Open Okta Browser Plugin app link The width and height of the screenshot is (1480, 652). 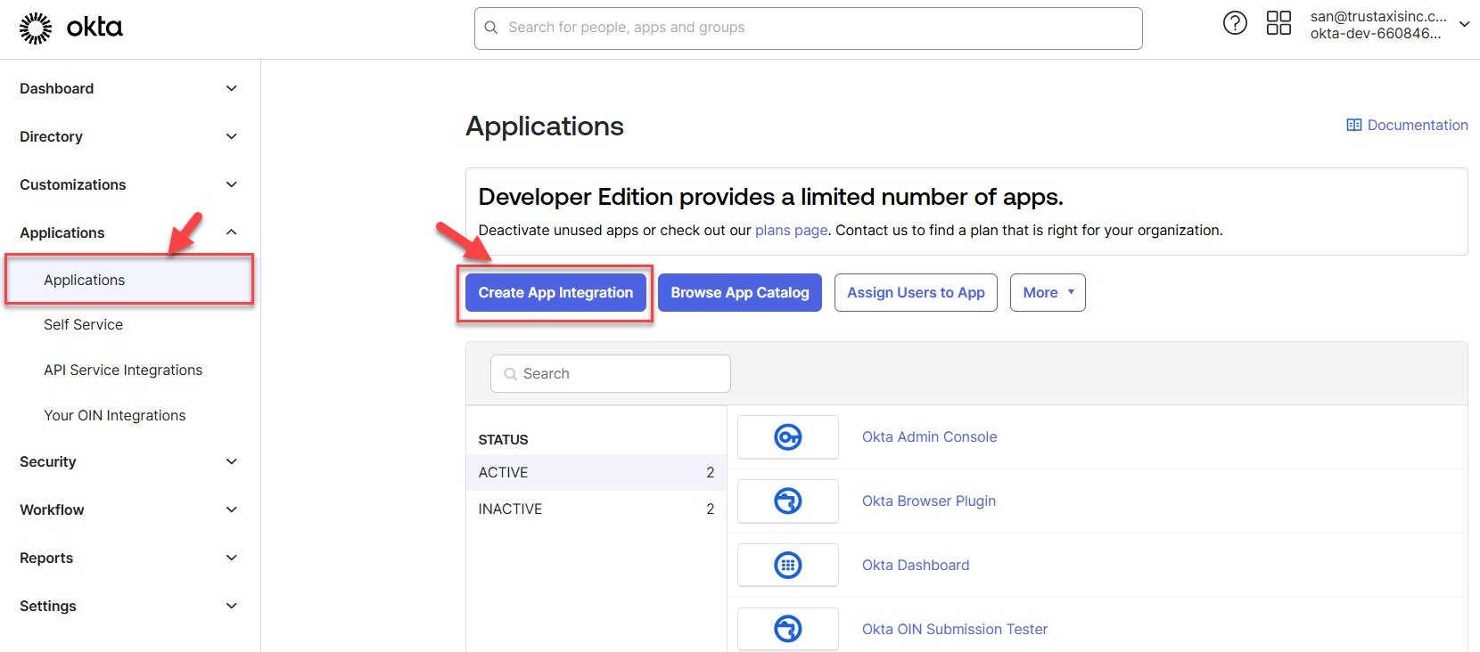click(x=929, y=501)
